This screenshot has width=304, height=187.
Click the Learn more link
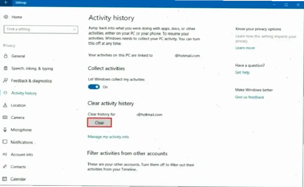coord(245,48)
